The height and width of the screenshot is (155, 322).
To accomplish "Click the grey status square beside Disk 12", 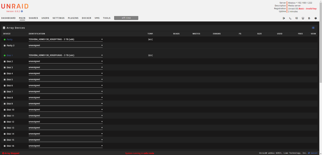I will (x=5, y=122).
